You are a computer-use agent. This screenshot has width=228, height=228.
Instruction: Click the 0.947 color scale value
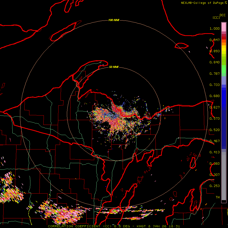tap(215, 40)
